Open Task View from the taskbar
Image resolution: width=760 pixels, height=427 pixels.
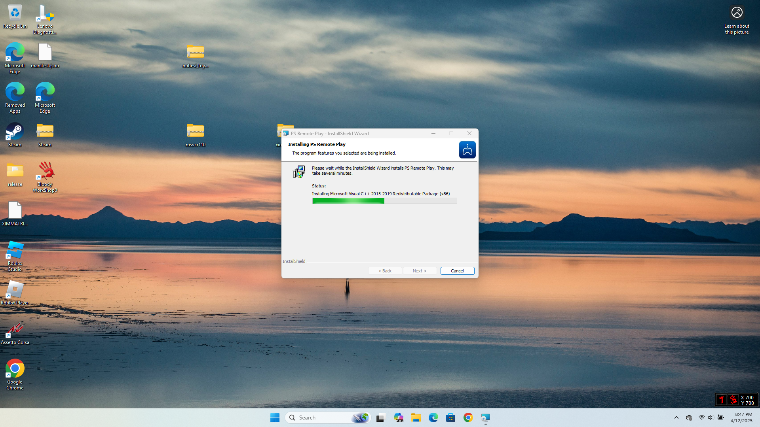point(381,418)
